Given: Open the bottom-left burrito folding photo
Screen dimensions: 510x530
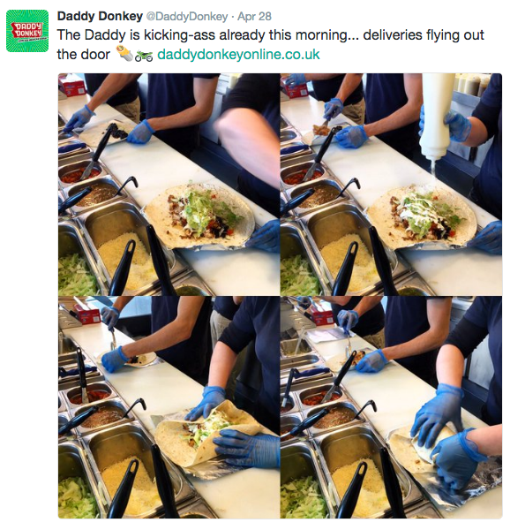Looking at the screenshot, I should pyautogui.click(x=169, y=407).
